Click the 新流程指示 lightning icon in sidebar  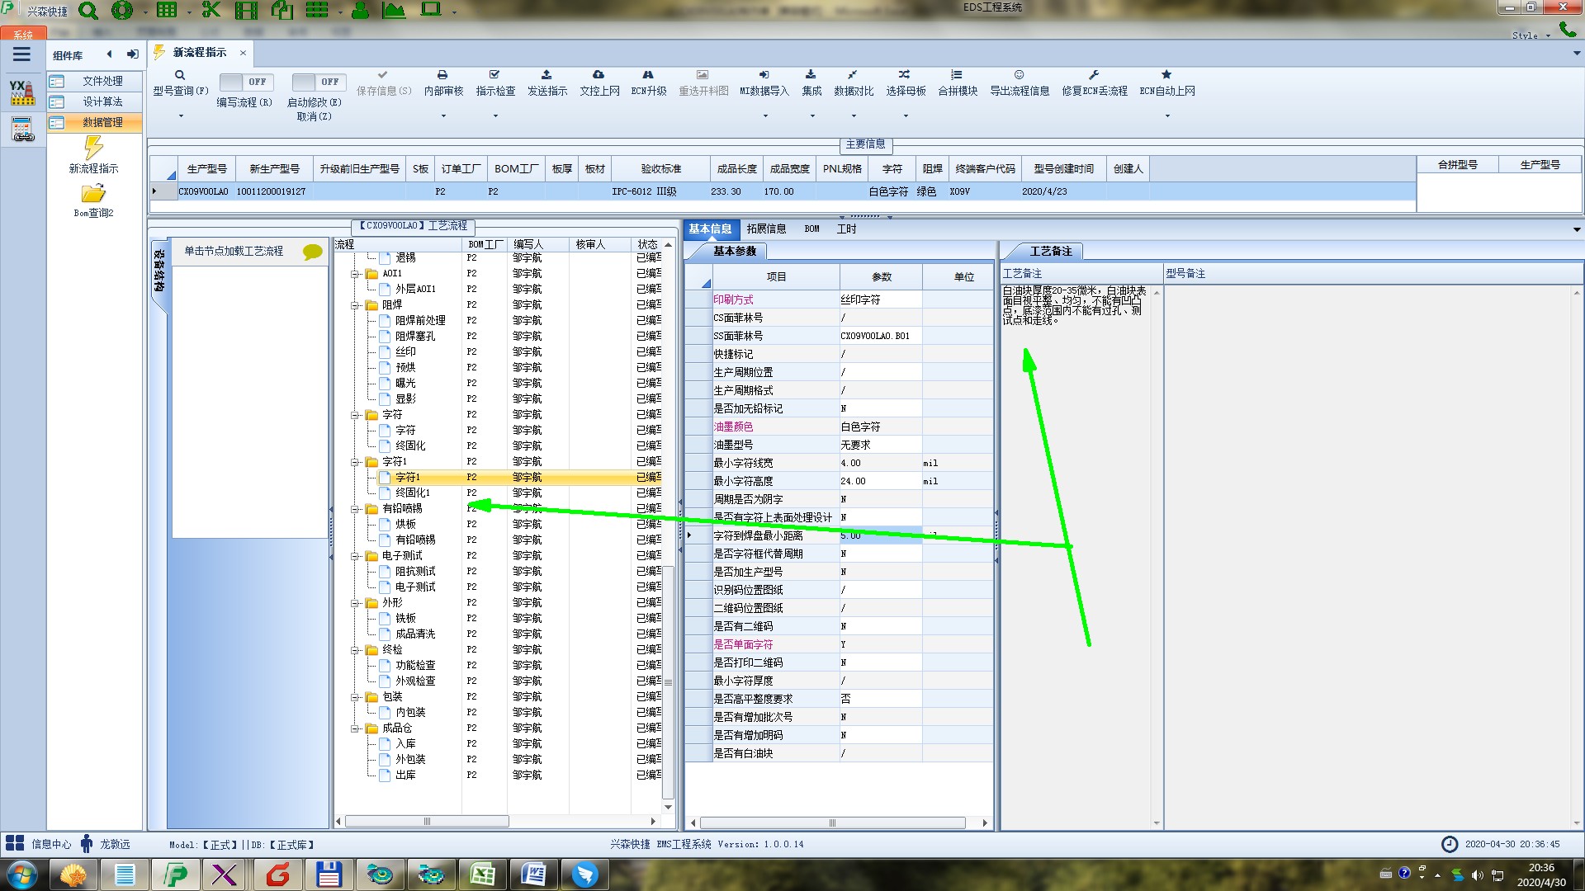93,148
